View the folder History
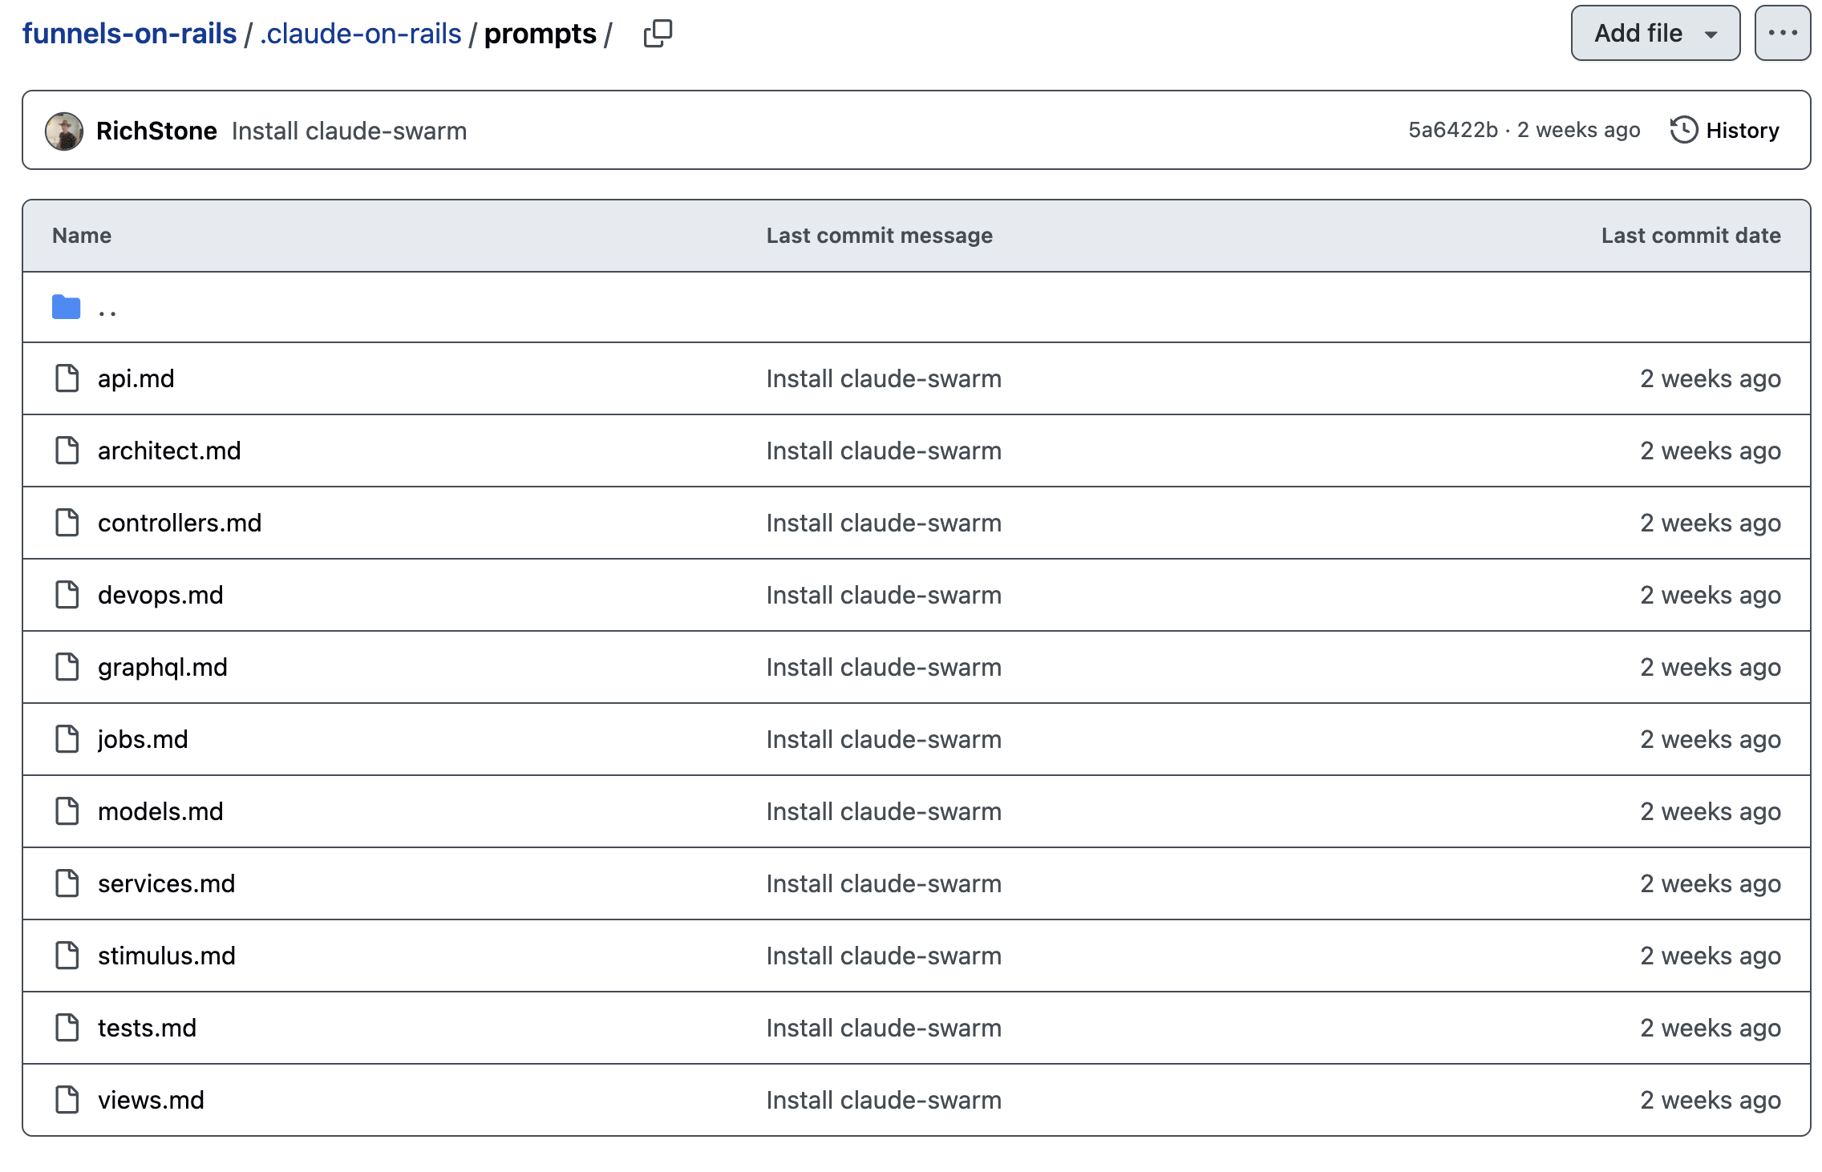This screenshot has height=1172, width=1822. [x=1725, y=130]
